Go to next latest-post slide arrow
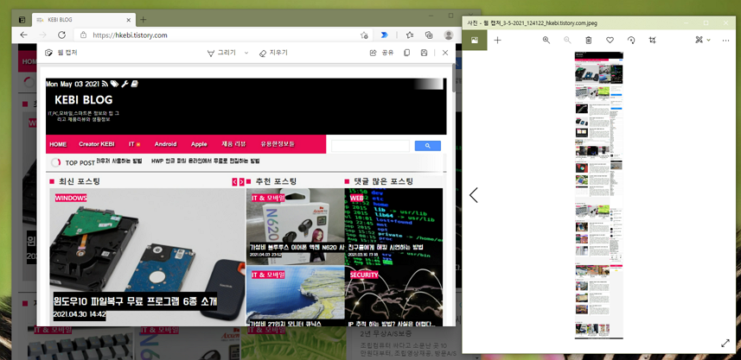Screen dimensions: 741x360 tap(242, 181)
